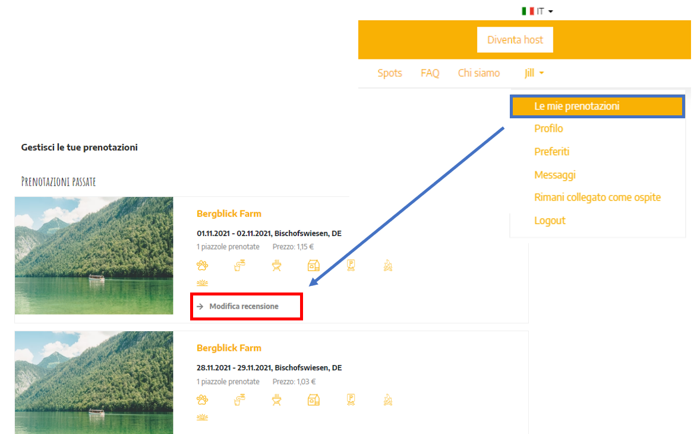Click the barbecue grill icon in the 28.11.2021 booking
Viewport: 694px width, 434px height.
(x=277, y=400)
